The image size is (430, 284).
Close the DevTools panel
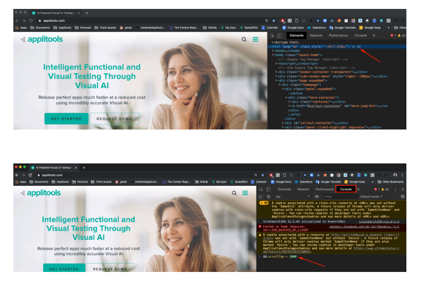pyautogui.click(x=402, y=189)
